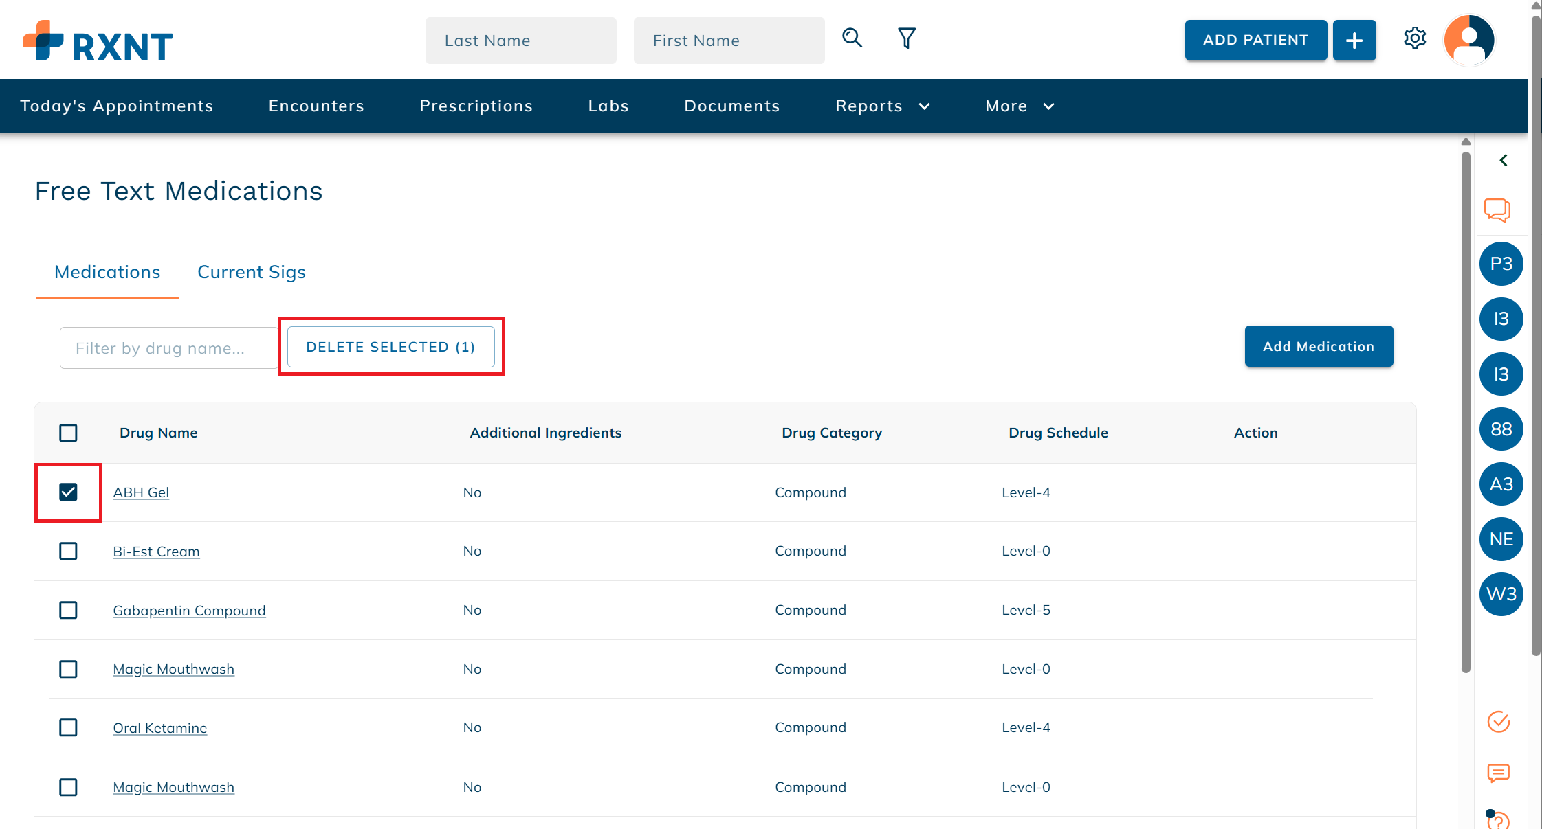This screenshot has height=829, width=1542.
Task: Expand the Reports dropdown menu
Action: pos(882,106)
